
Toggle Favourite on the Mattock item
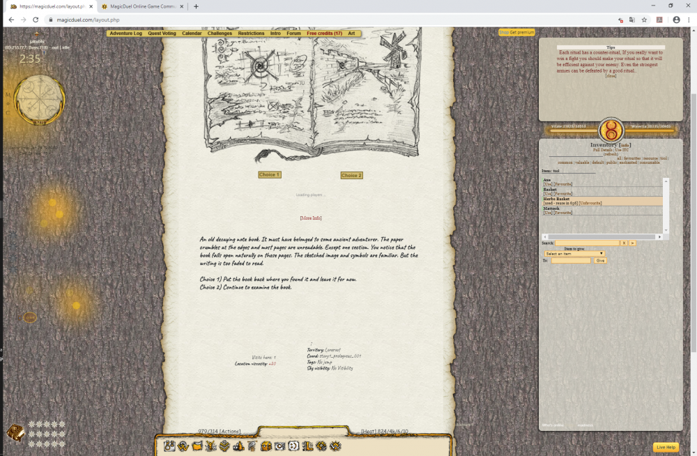click(563, 213)
